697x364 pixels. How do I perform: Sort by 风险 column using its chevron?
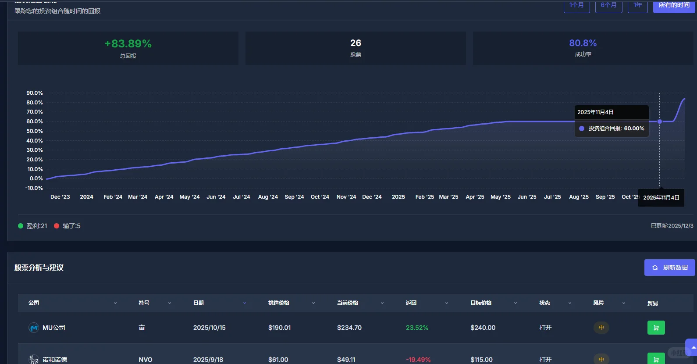624,303
